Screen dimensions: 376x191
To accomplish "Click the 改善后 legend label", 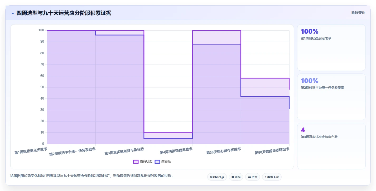I will pos(166,161).
